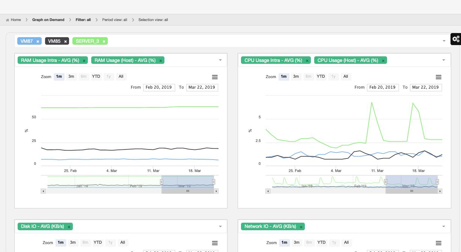The width and height of the screenshot is (461, 252).
Task: Open CPU chart hamburger context menu
Action: (438, 77)
